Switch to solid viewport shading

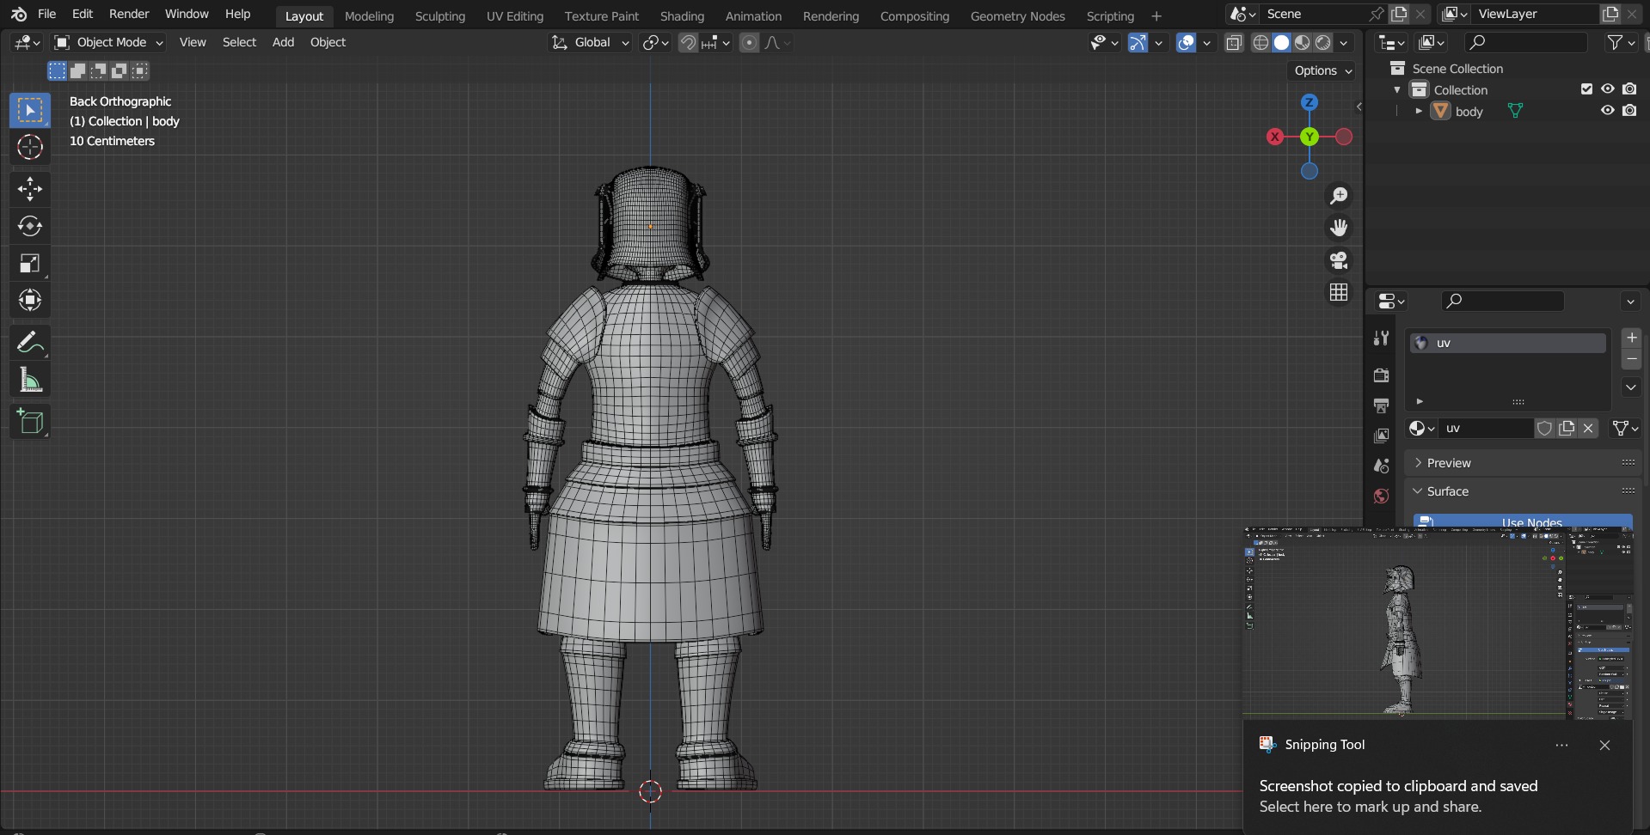coord(1281,43)
